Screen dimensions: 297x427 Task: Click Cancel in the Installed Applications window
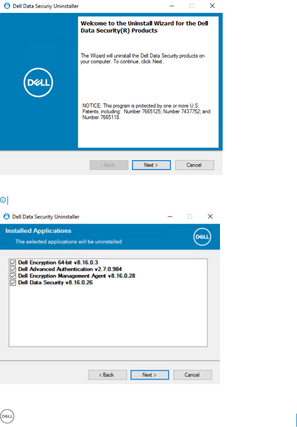193,375
